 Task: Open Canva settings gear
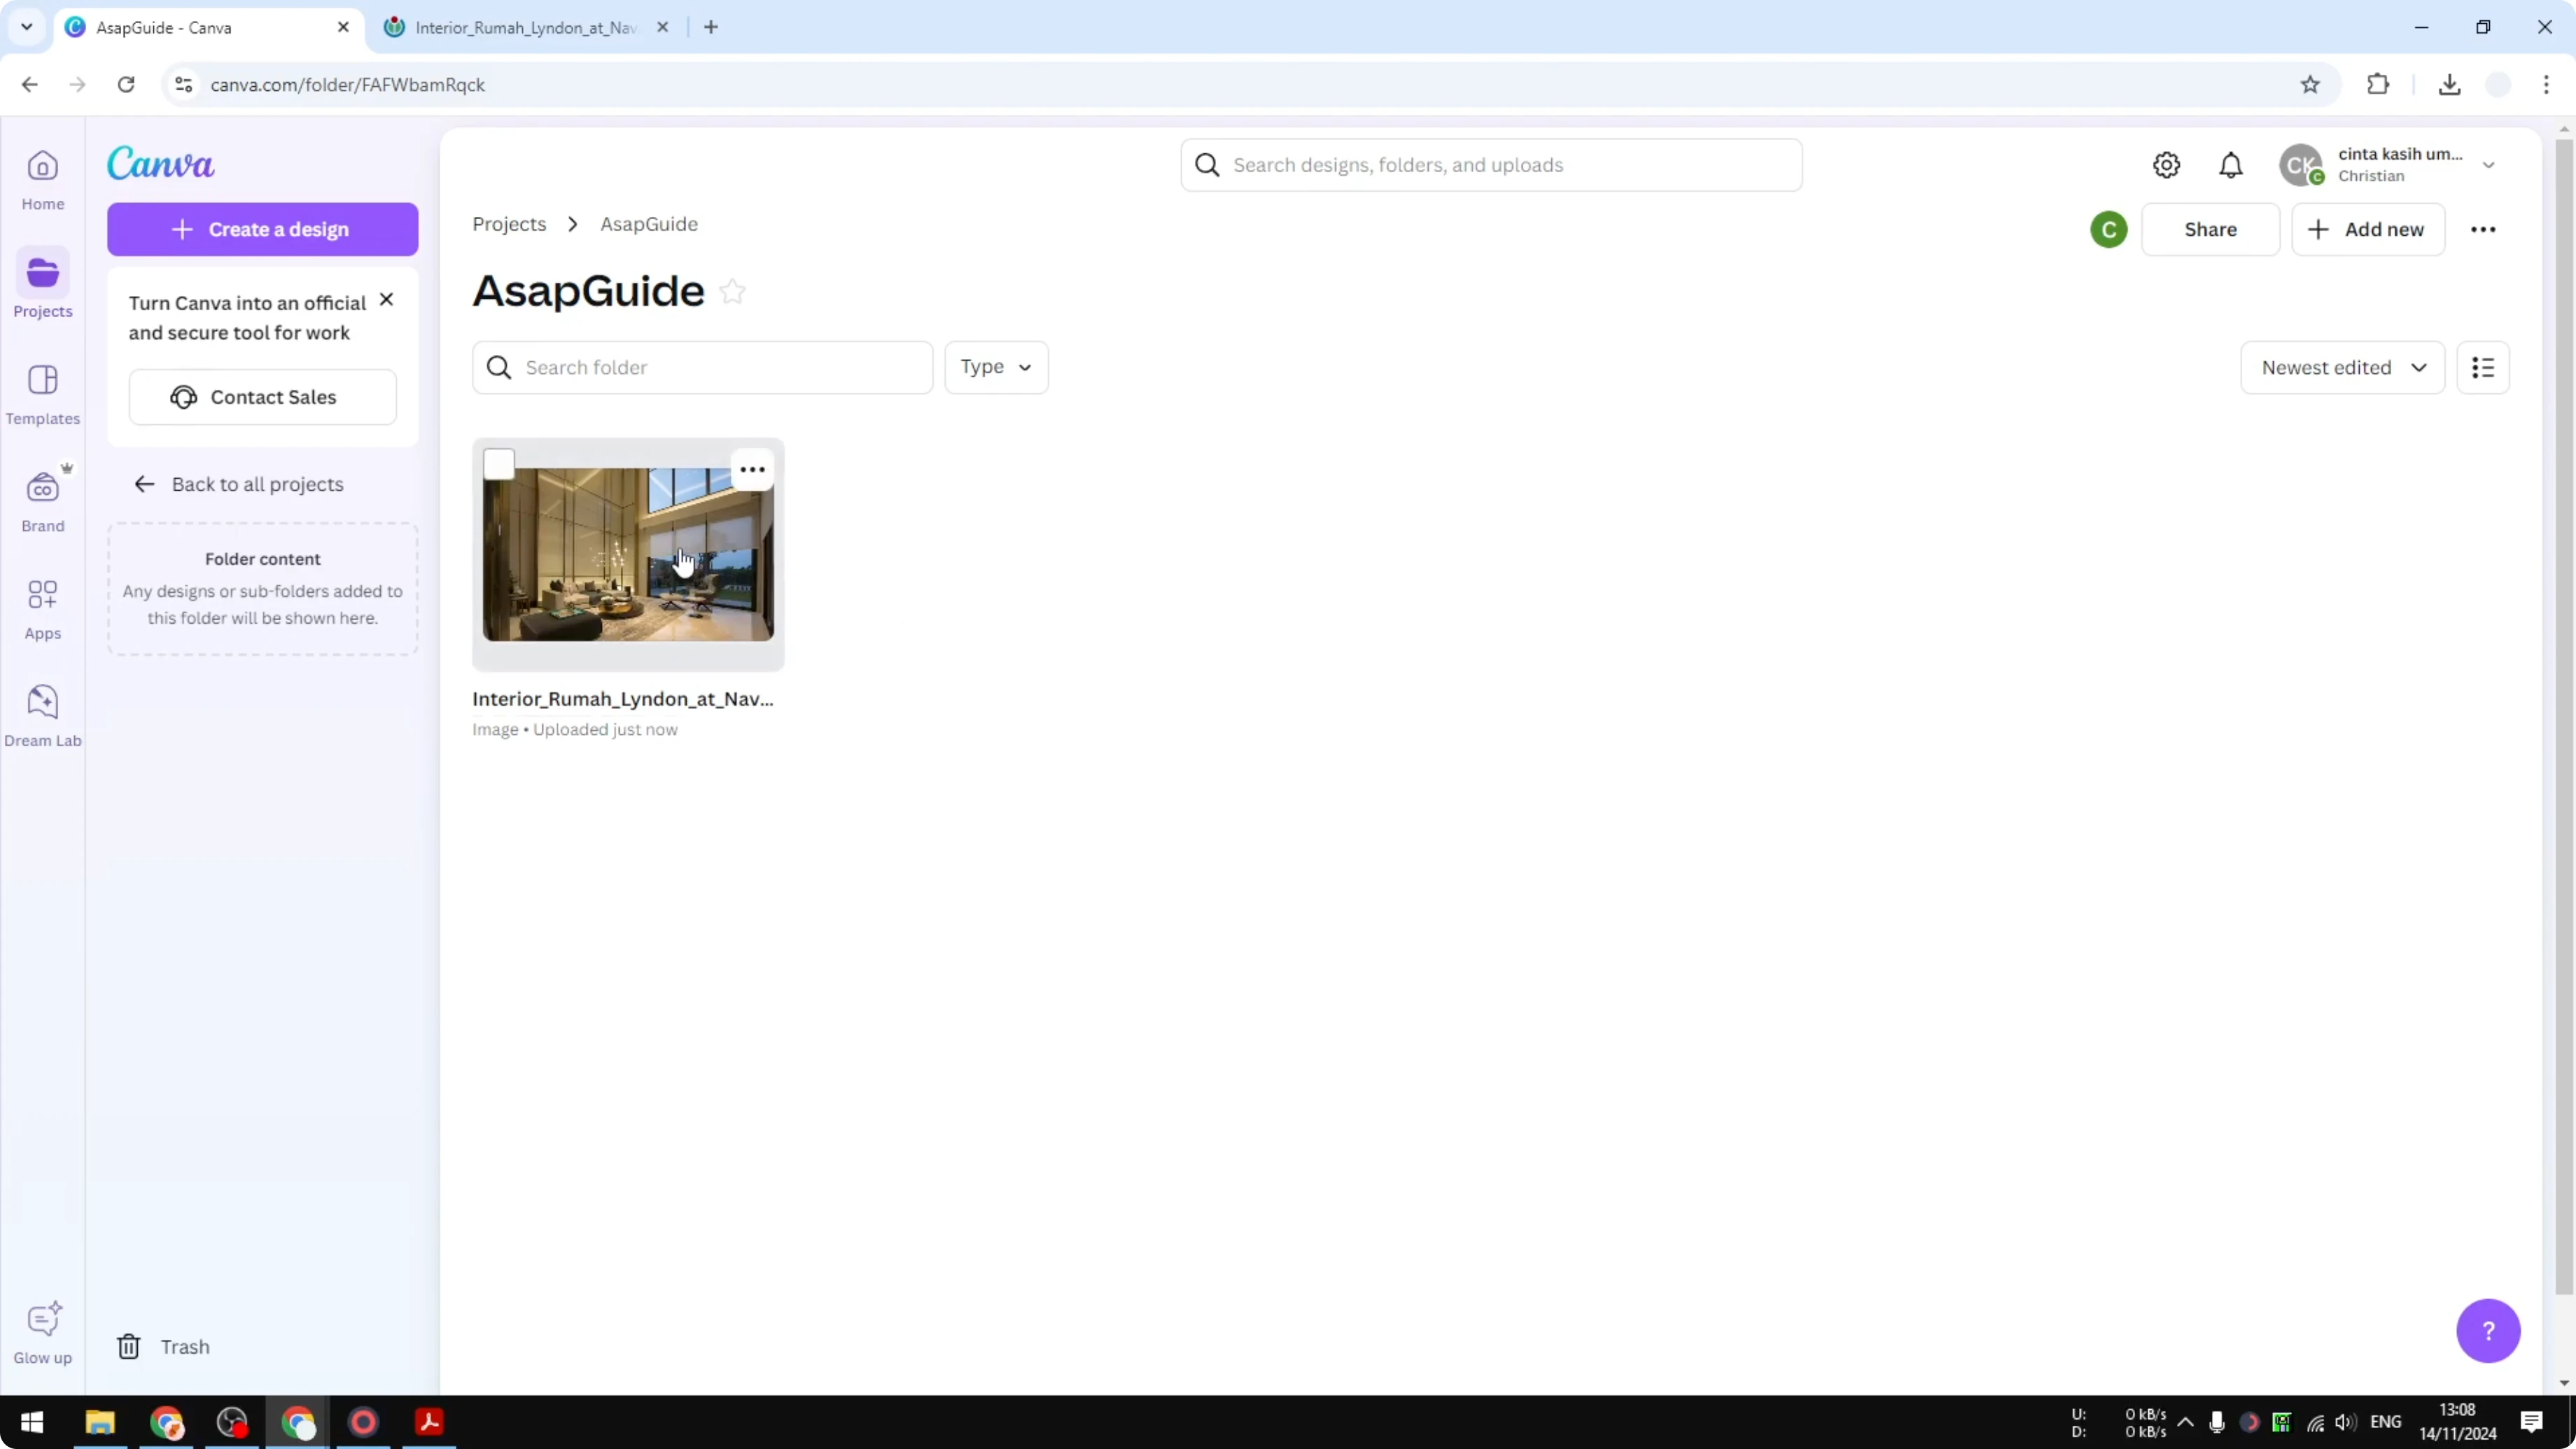tap(2166, 164)
